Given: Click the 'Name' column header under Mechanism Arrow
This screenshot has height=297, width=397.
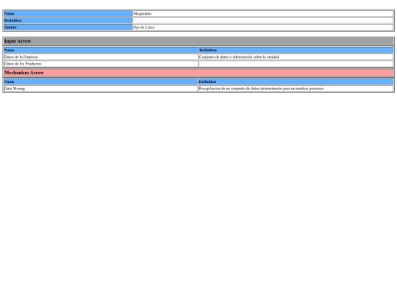Looking at the screenshot, I should tap(101, 82).
